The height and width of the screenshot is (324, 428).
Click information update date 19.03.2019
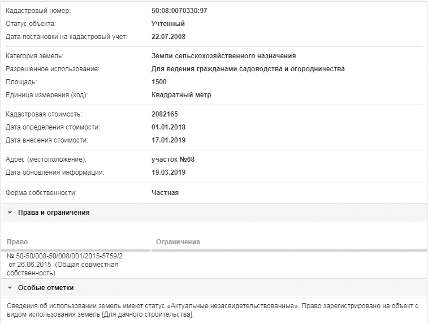click(x=168, y=172)
